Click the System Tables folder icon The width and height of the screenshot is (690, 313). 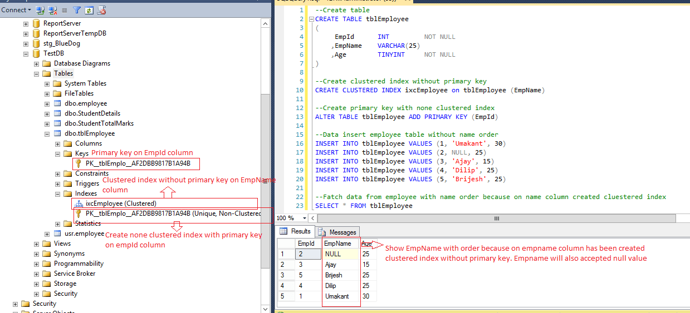point(57,83)
